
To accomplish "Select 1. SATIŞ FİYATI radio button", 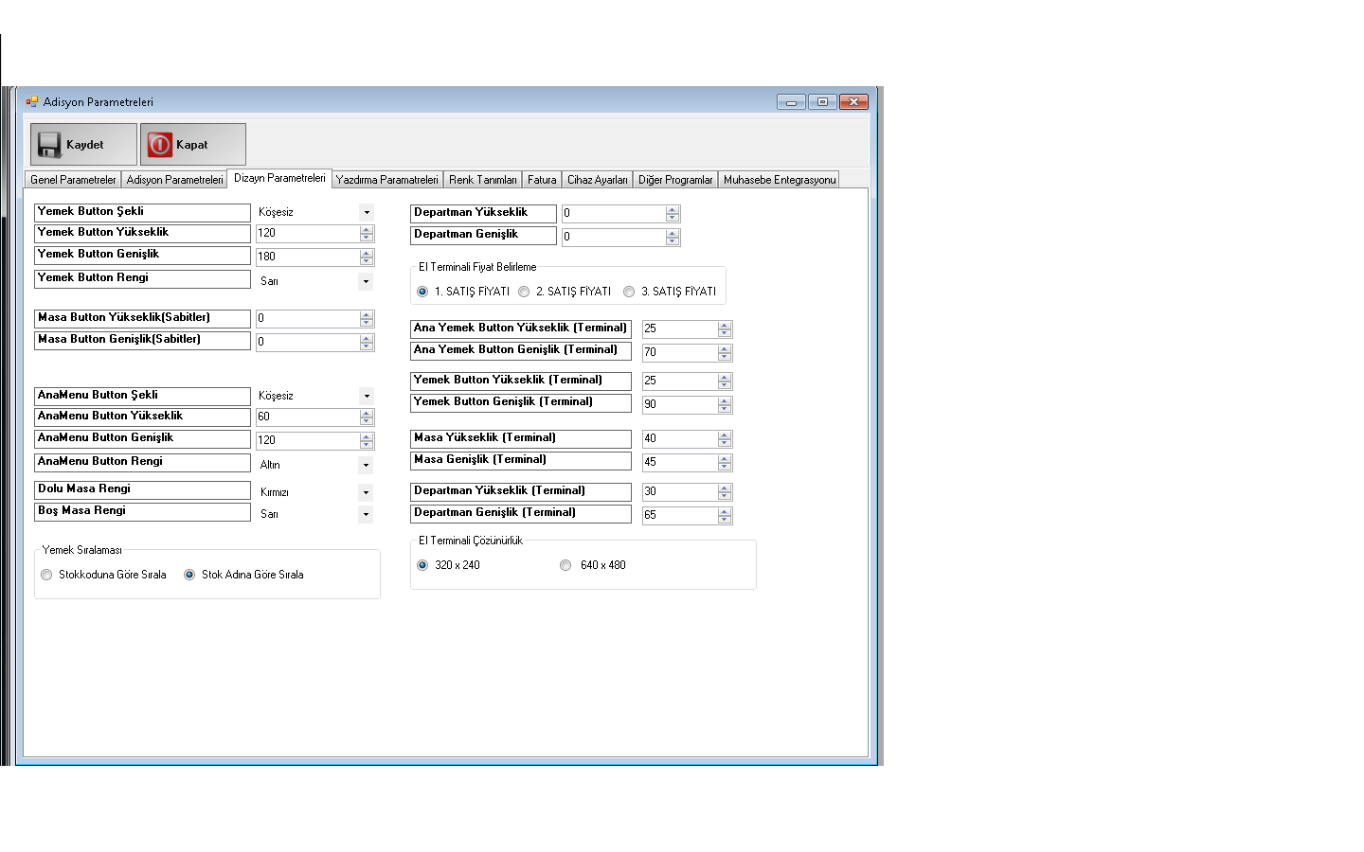I will click(x=422, y=292).
